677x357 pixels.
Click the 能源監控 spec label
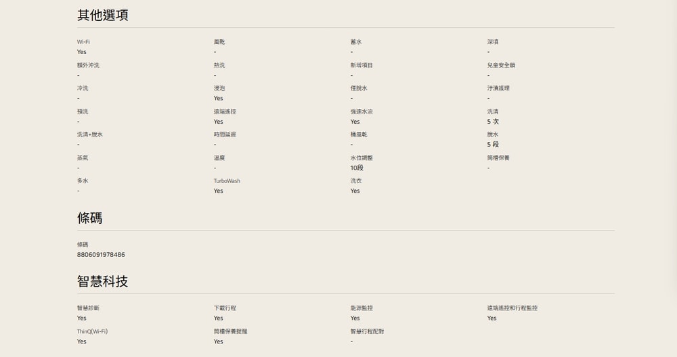pyautogui.click(x=362, y=308)
